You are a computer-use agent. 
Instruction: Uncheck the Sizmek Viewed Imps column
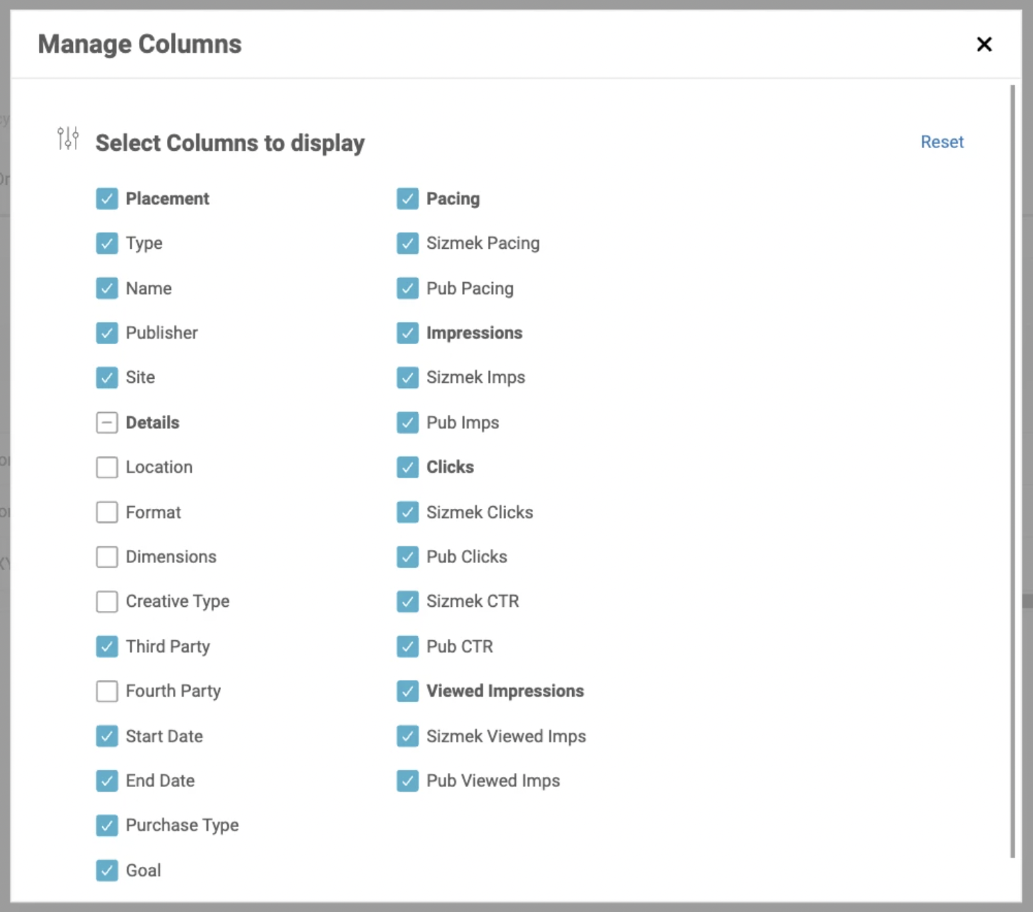pos(408,736)
